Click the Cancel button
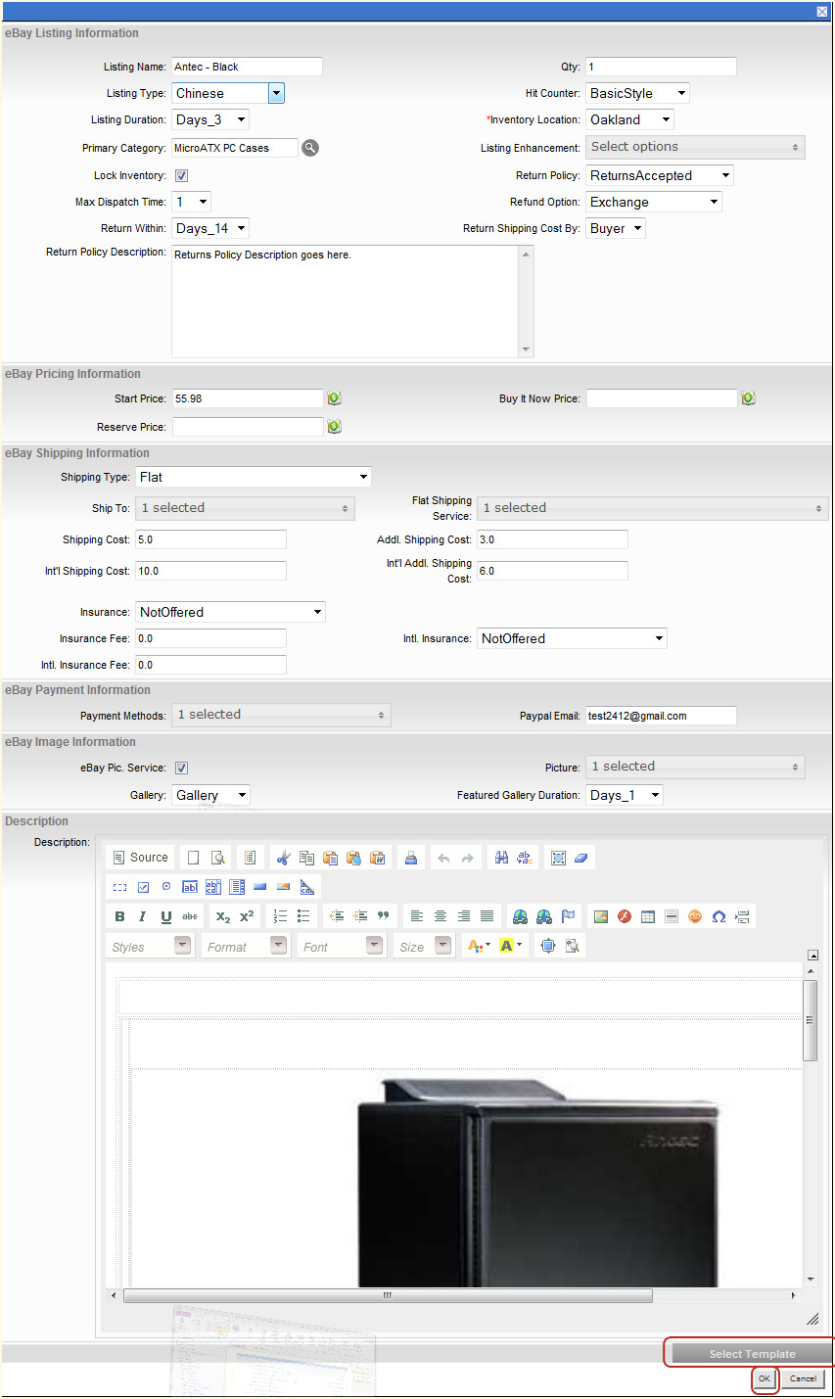The height and width of the screenshot is (1399, 835). coord(803,1378)
